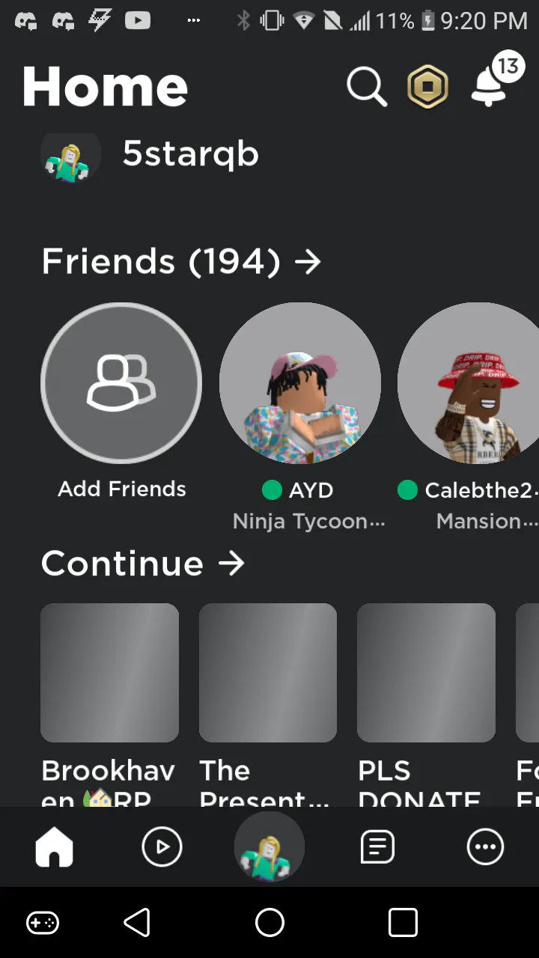Expand the Continue section arrow

pyautogui.click(x=231, y=564)
